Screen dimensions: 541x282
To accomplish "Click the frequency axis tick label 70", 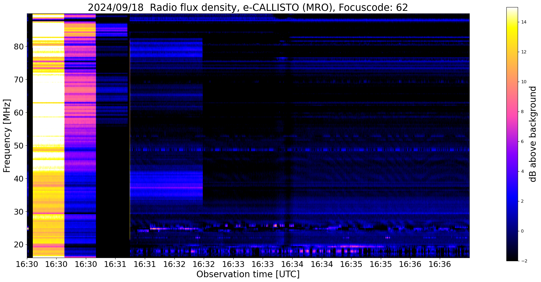I will 19,80.
